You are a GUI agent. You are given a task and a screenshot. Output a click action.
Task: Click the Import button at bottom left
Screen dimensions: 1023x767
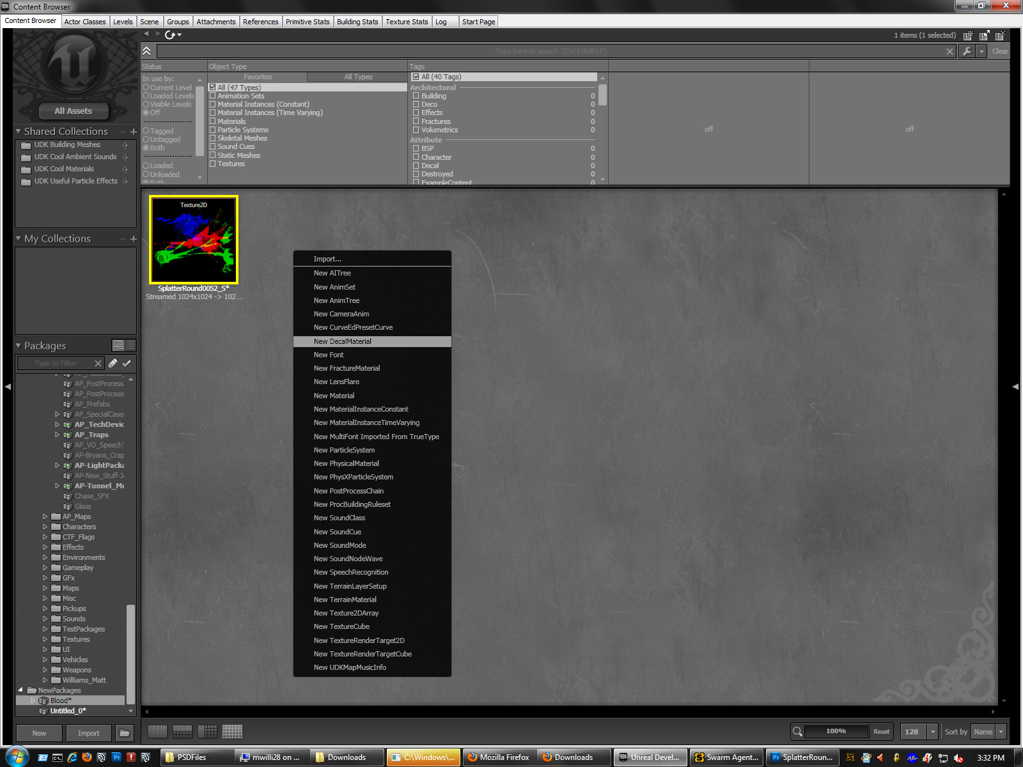88,733
